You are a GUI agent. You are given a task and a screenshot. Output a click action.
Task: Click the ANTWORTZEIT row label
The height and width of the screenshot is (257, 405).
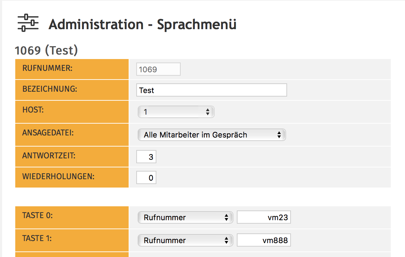tap(49, 156)
